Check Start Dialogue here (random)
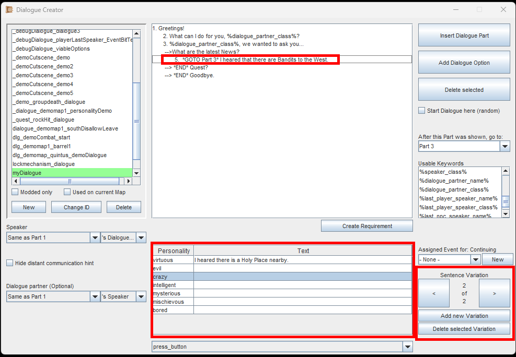This screenshot has height=357, width=516. coord(422,111)
